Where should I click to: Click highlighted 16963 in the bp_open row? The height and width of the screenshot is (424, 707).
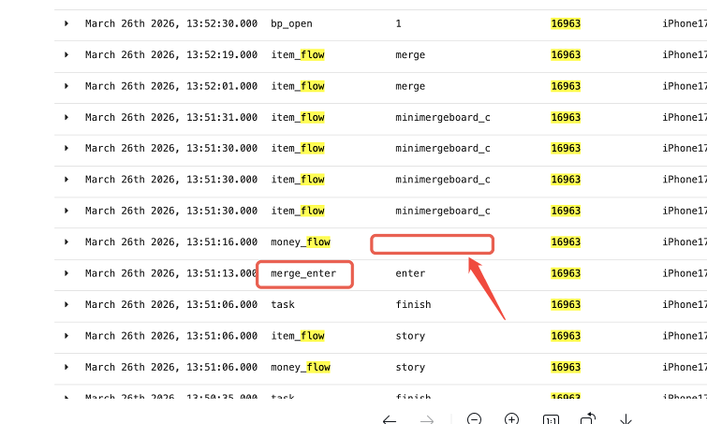(566, 23)
